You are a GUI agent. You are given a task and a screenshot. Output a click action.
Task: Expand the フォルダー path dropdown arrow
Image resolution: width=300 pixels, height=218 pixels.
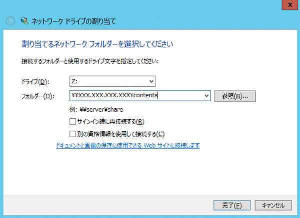point(206,96)
